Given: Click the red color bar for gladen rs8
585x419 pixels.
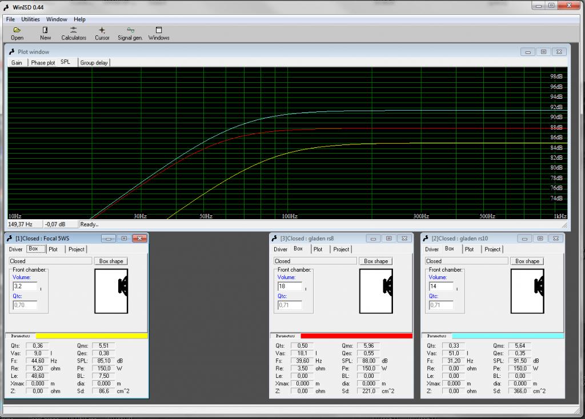Looking at the screenshot, I should click(x=356, y=336).
